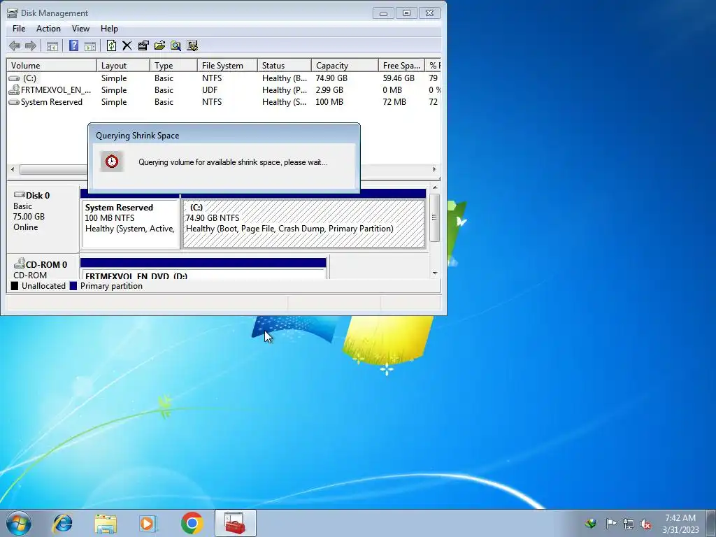Image resolution: width=716 pixels, height=537 pixels.
Task: Click the Open folder toolbar icon
Action: (x=159, y=45)
